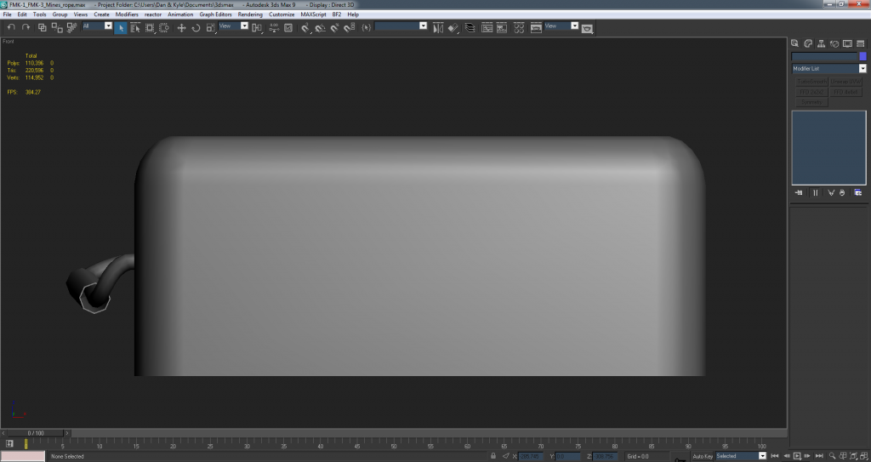The image size is (871, 462).
Task: Expand the Modifier List dropdown
Action: click(862, 69)
